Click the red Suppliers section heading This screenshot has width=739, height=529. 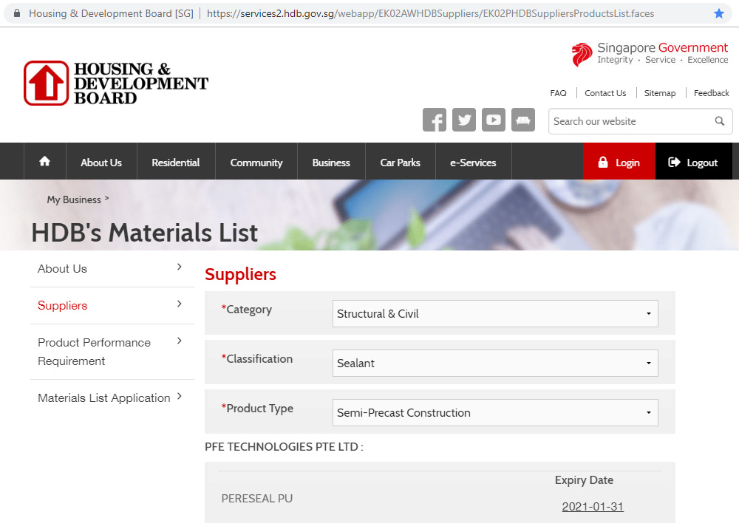pos(240,274)
